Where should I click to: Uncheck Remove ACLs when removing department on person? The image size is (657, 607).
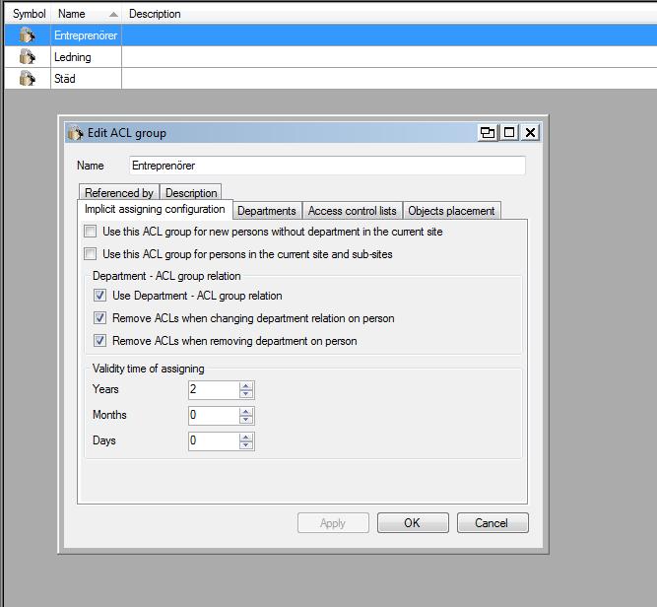tap(99, 340)
